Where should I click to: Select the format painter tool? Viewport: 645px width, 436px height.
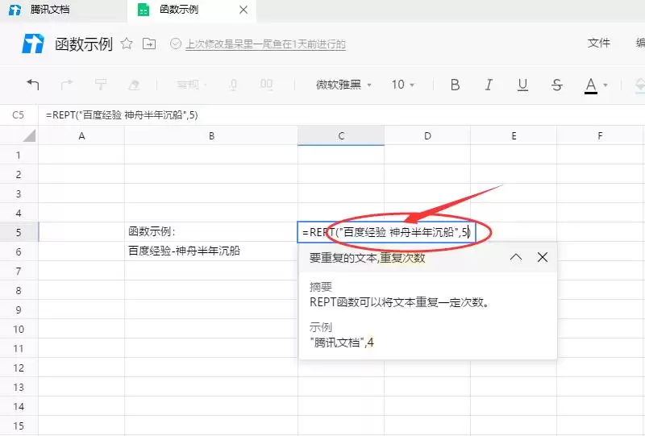(101, 85)
